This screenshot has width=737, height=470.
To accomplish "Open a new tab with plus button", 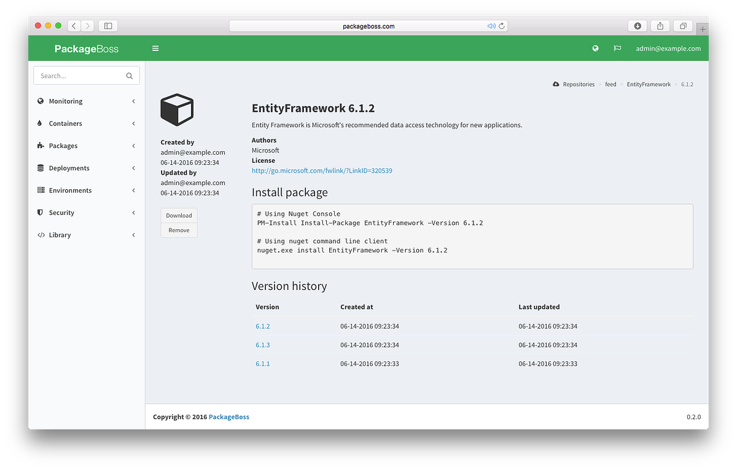I will [703, 29].
